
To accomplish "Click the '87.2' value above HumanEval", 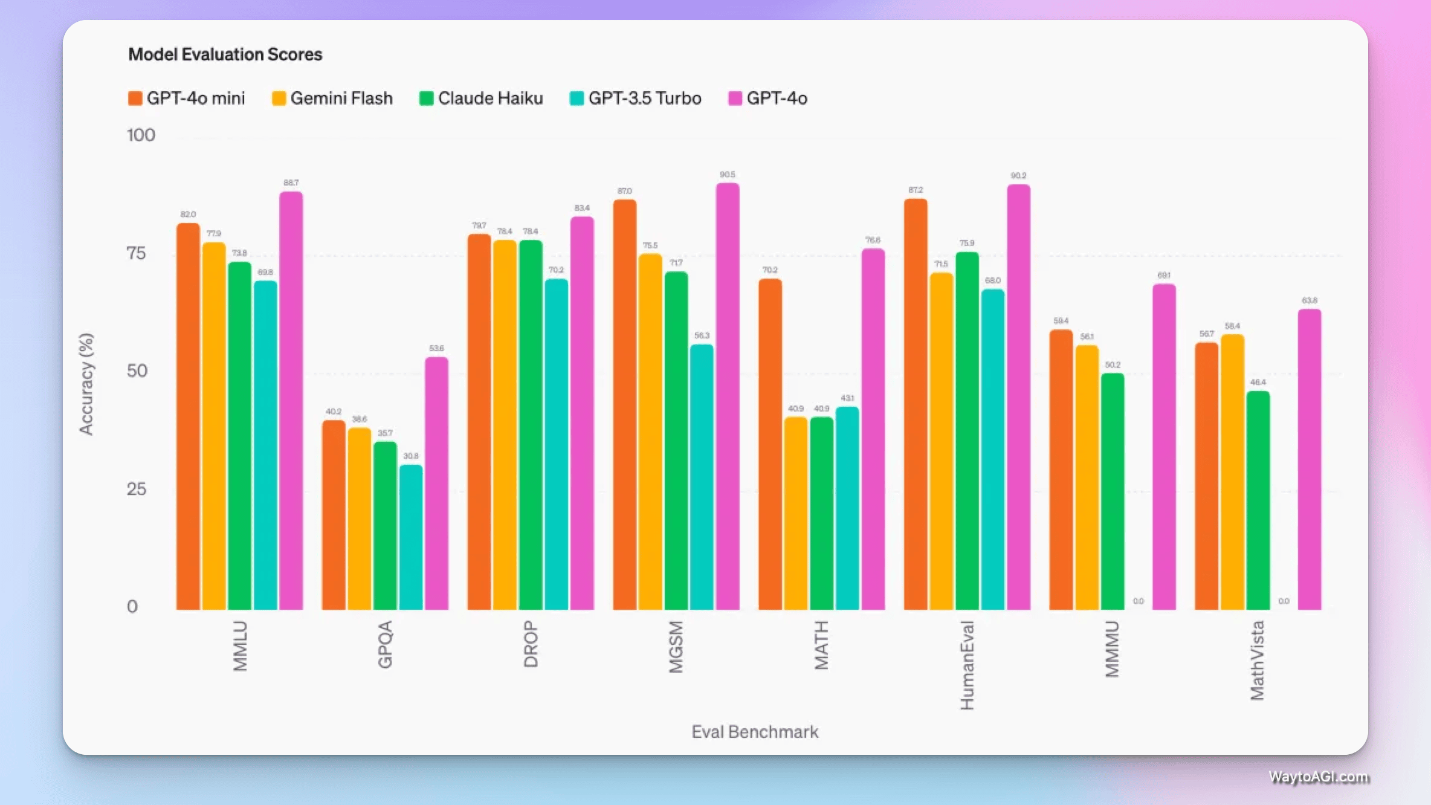I will pos(916,190).
